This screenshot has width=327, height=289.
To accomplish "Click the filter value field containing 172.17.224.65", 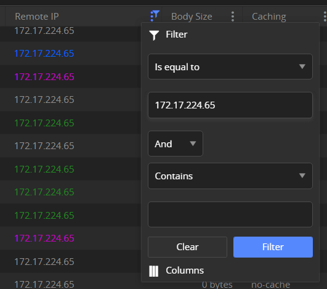I will pyautogui.click(x=230, y=105).
